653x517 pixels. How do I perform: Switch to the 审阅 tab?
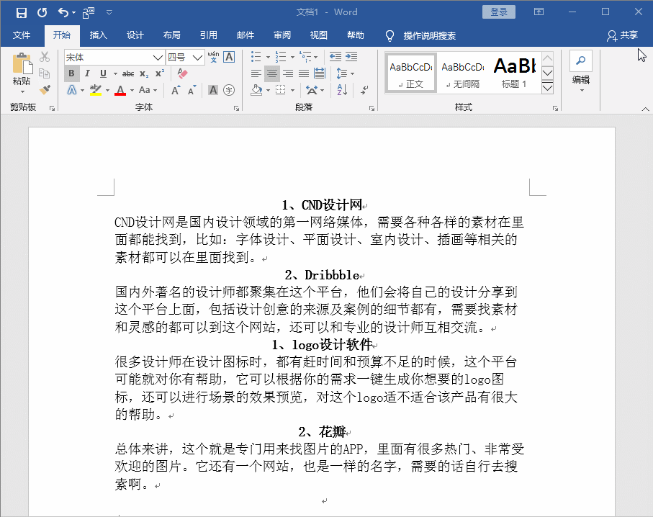pyautogui.click(x=282, y=35)
